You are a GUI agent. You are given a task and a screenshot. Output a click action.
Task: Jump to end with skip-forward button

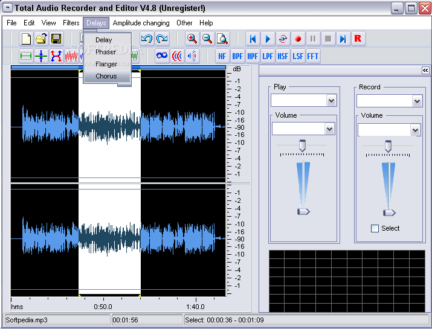343,39
